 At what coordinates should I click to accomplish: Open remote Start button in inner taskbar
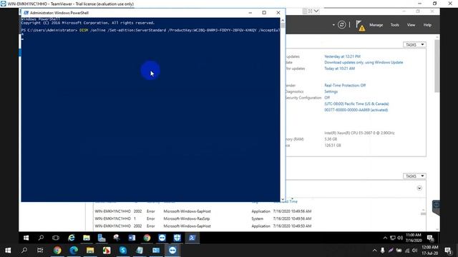(26, 238)
